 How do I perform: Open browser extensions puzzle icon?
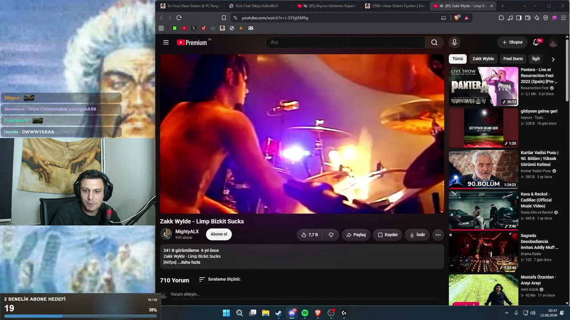[501, 18]
